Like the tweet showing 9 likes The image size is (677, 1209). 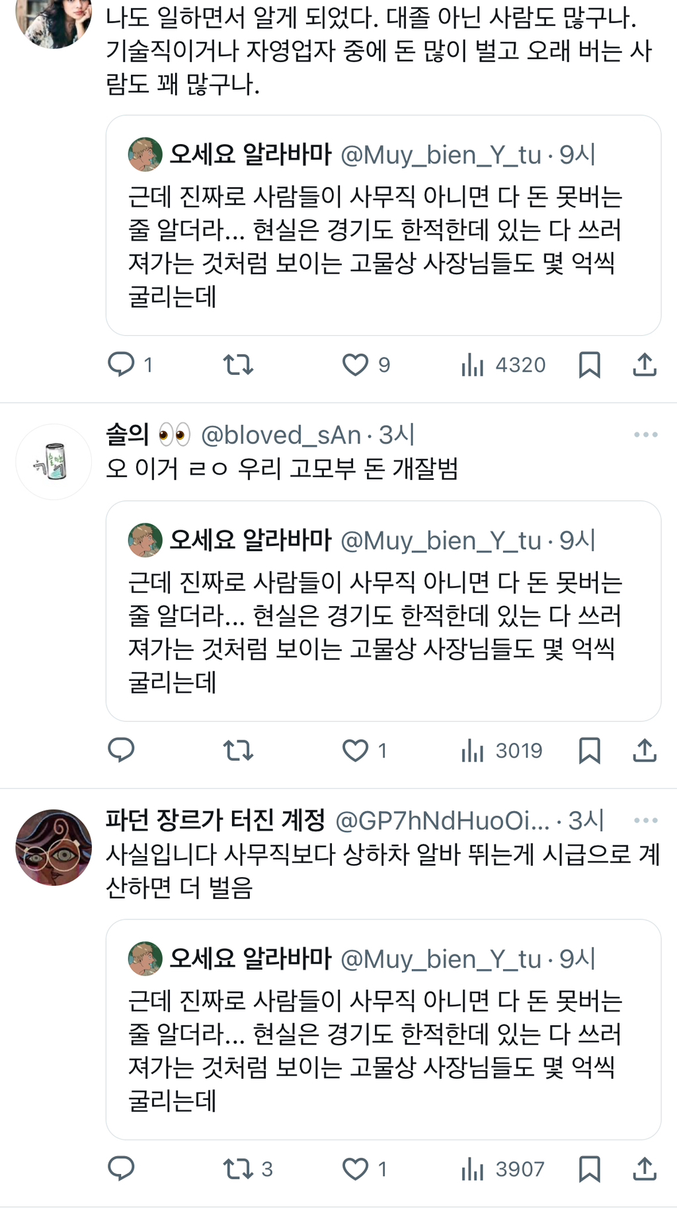click(x=356, y=364)
